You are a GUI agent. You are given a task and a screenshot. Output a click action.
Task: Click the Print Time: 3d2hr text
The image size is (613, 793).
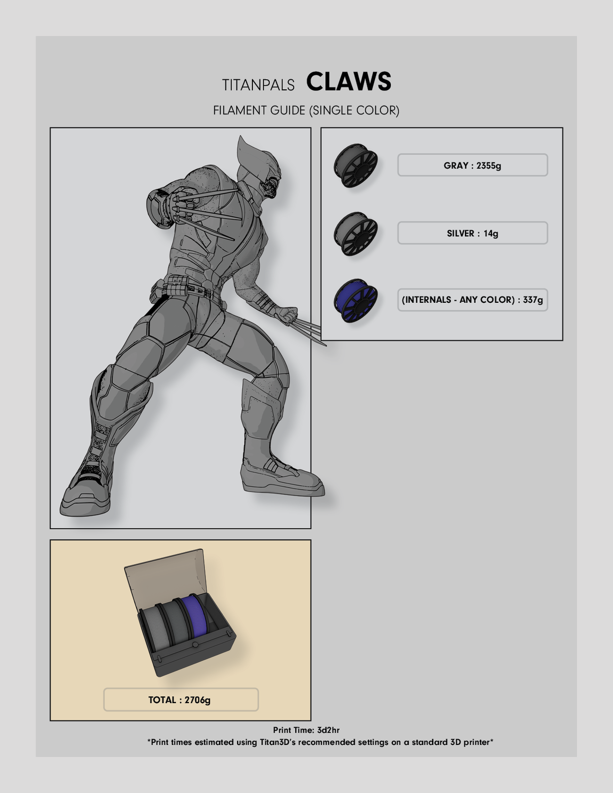click(306, 730)
